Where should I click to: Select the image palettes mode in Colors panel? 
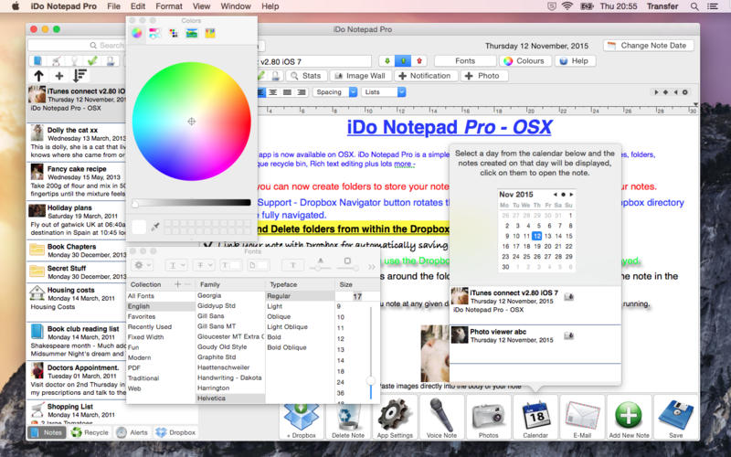point(192,33)
